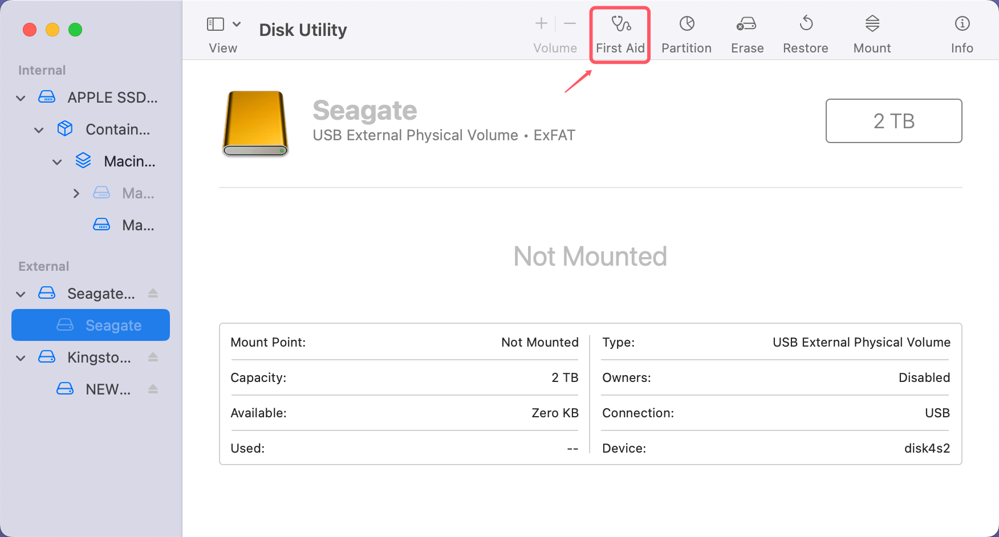
Task: Eject the Kingston drive
Action: [153, 357]
